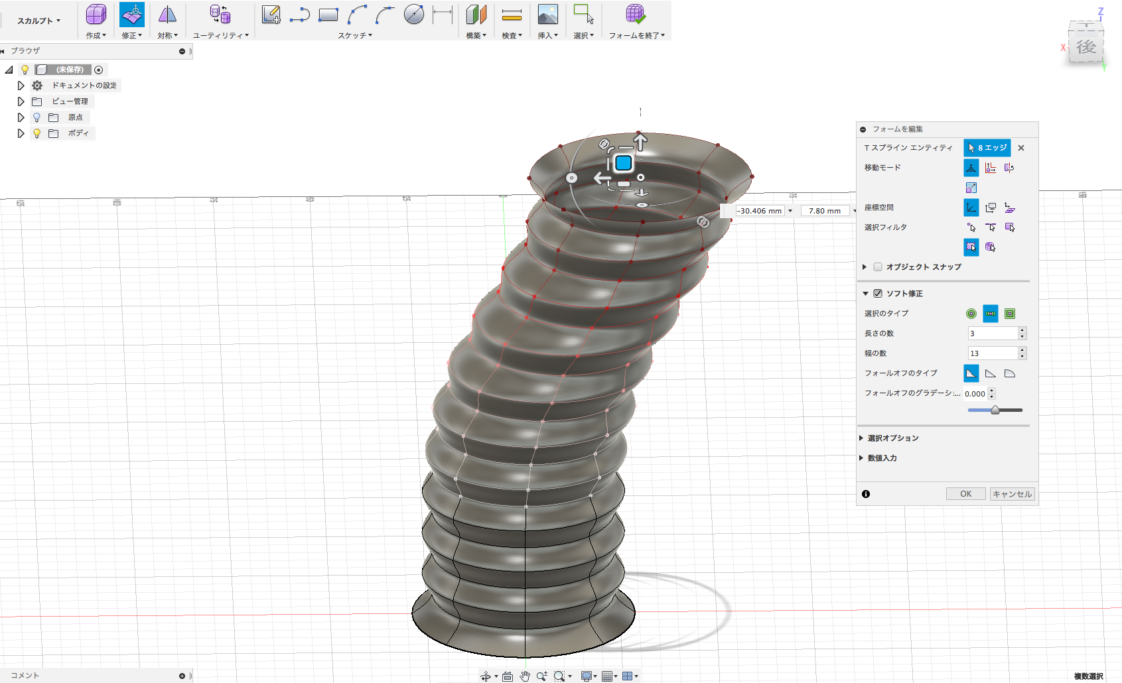Image resolution: width=1122 pixels, height=683 pixels.
Task: Select the center-circle sketch tool
Action: [413, 15]
